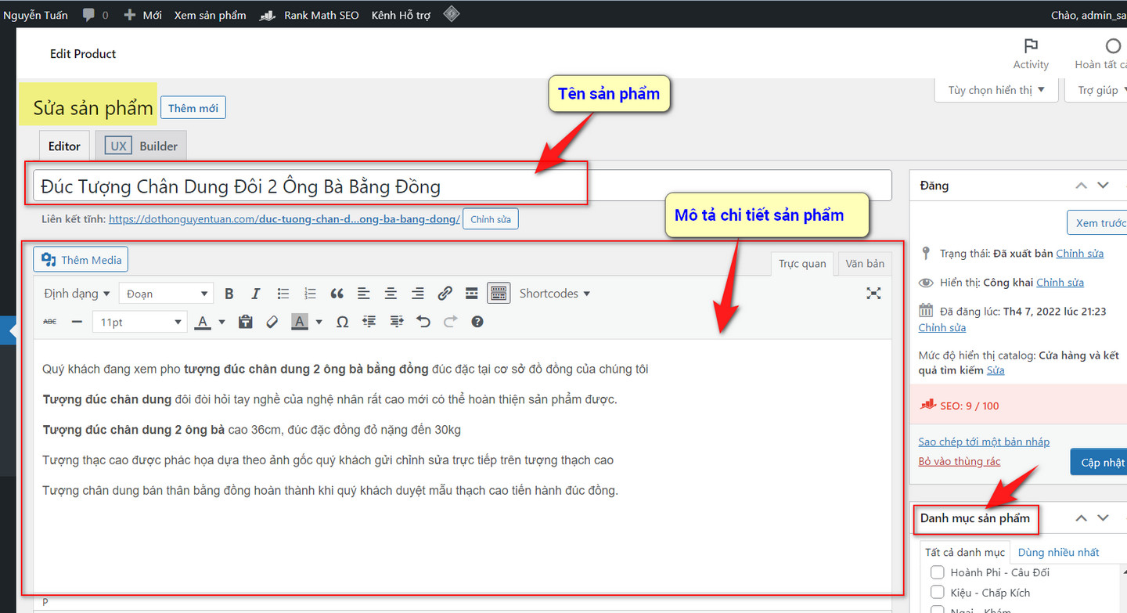Click Sao chép tới một bản nháp
Image resolution: width=1127 pixels, height=613 pixels.
click(x=984, y=442)
